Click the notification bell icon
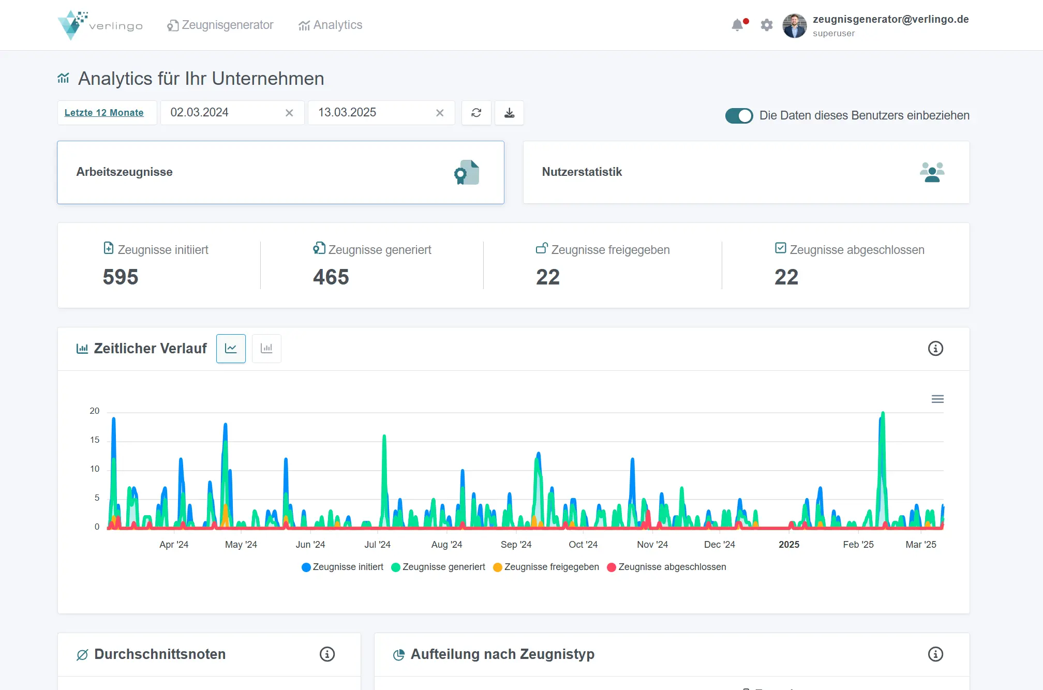 coord(738,25)
